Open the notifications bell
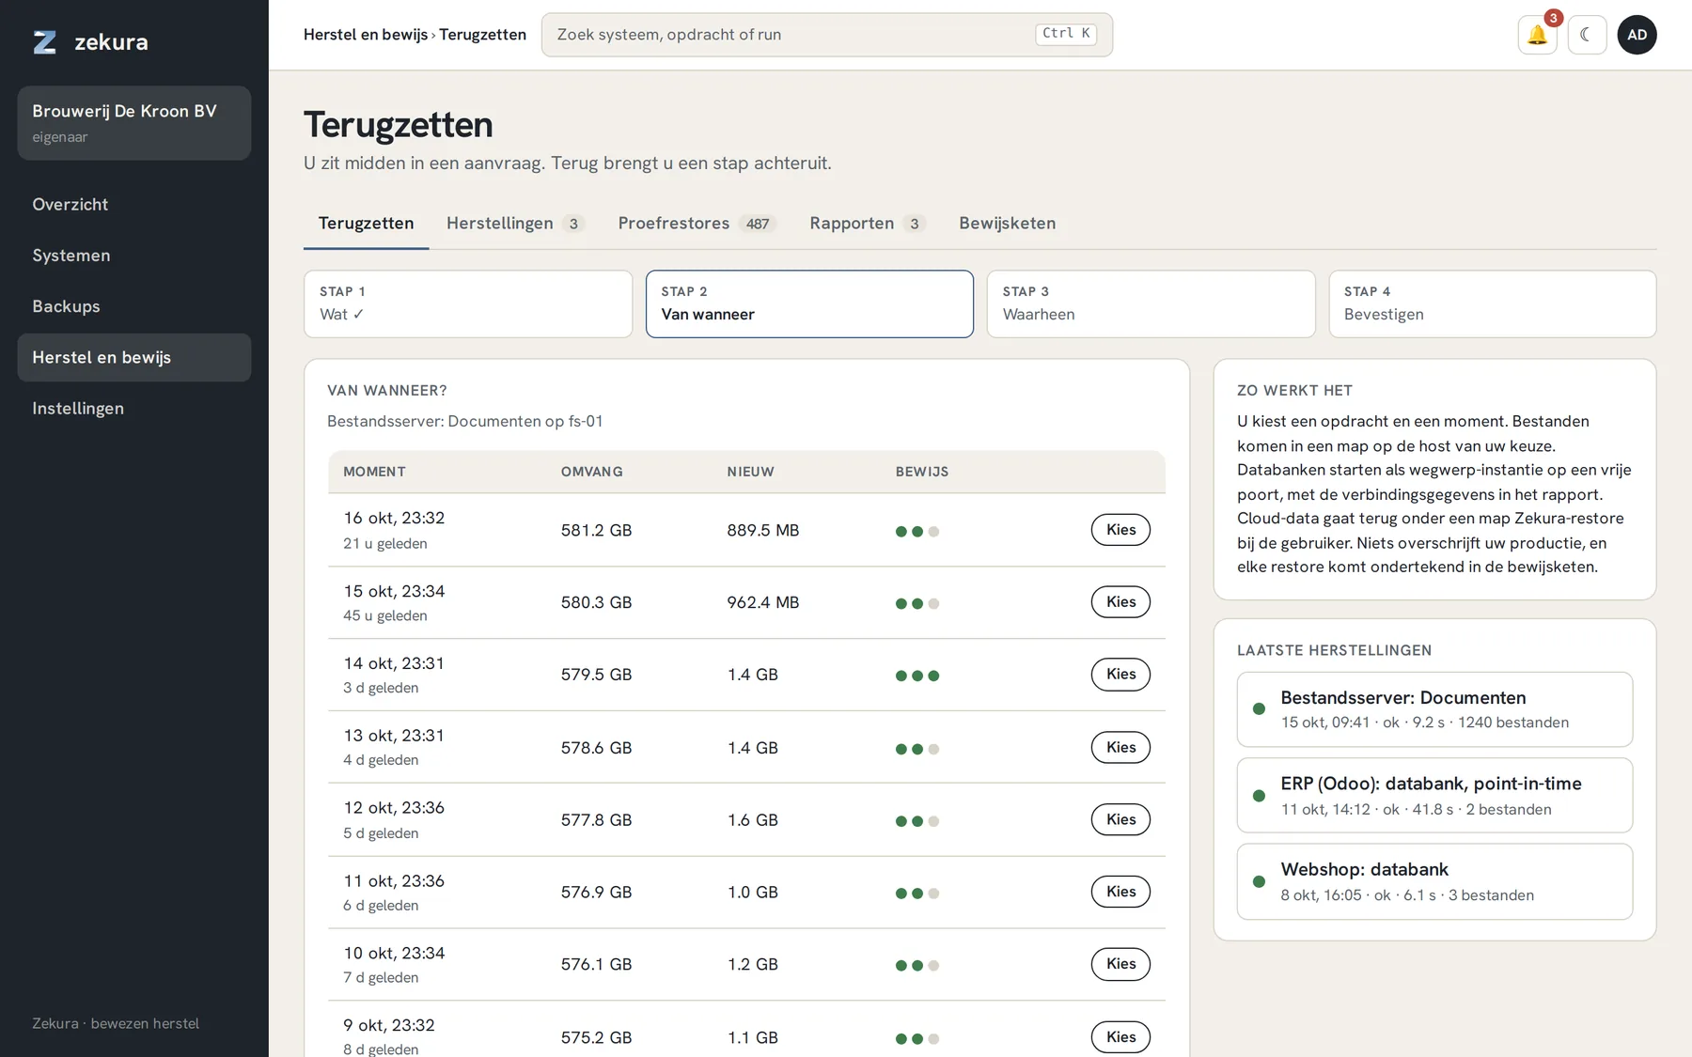 tap(1537, 35)
